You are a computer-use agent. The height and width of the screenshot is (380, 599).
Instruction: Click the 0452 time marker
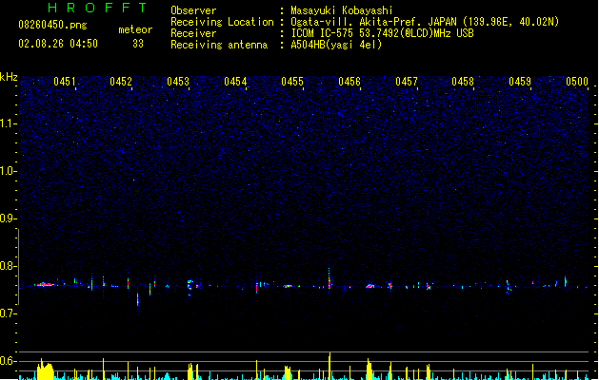121,82
